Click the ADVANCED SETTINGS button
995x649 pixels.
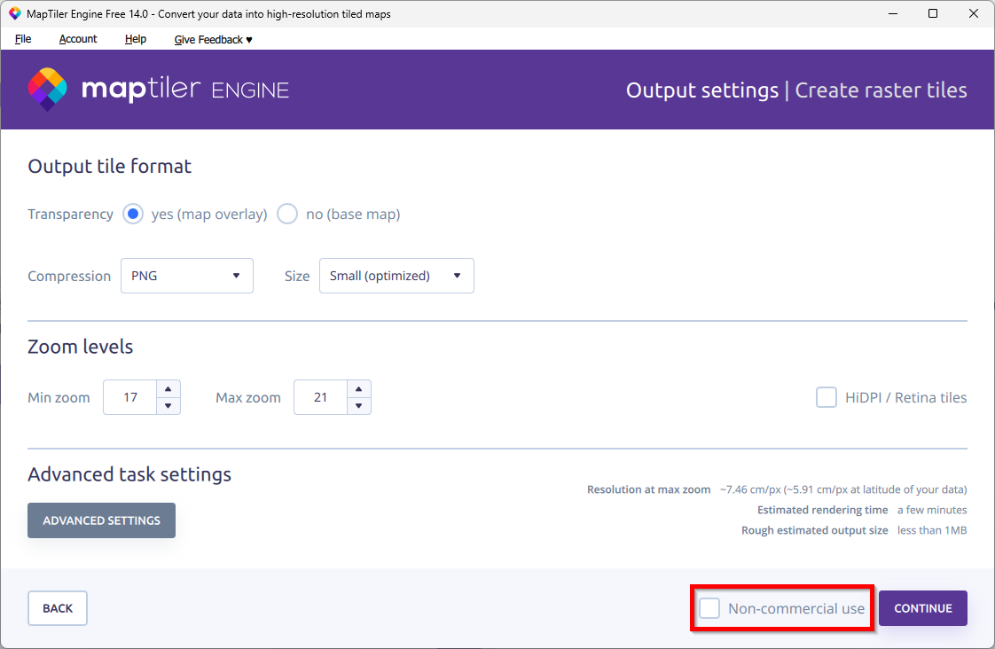pos(101,520)
